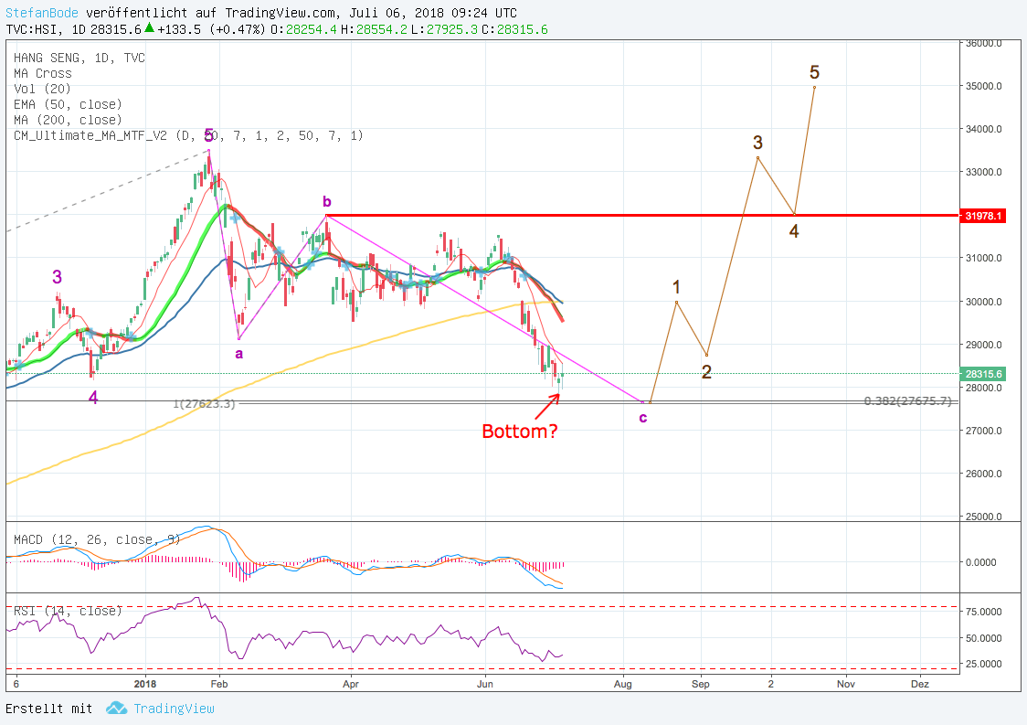Click the 35000.0 price axis label

(984, 86)
